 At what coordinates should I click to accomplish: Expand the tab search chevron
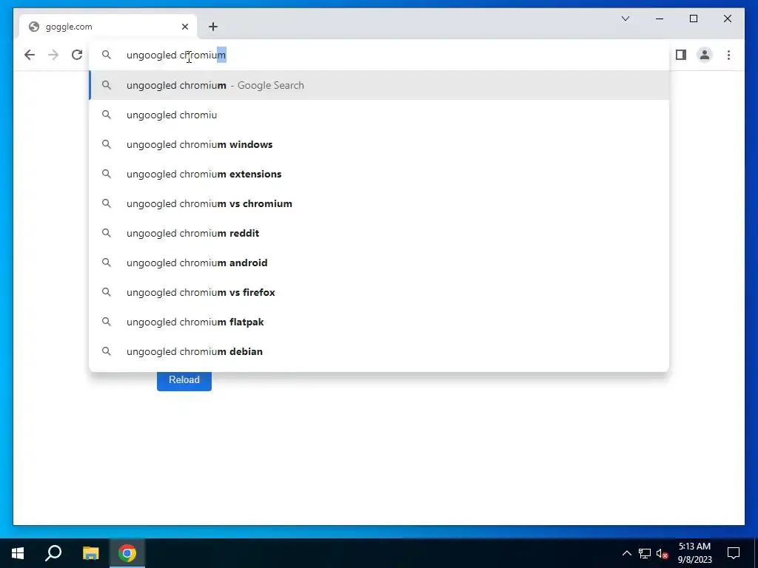[625, 18]
